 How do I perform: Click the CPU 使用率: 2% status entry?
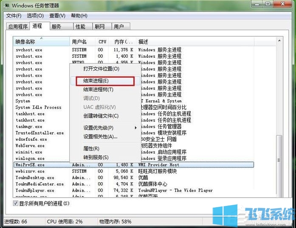click(65, 222)
